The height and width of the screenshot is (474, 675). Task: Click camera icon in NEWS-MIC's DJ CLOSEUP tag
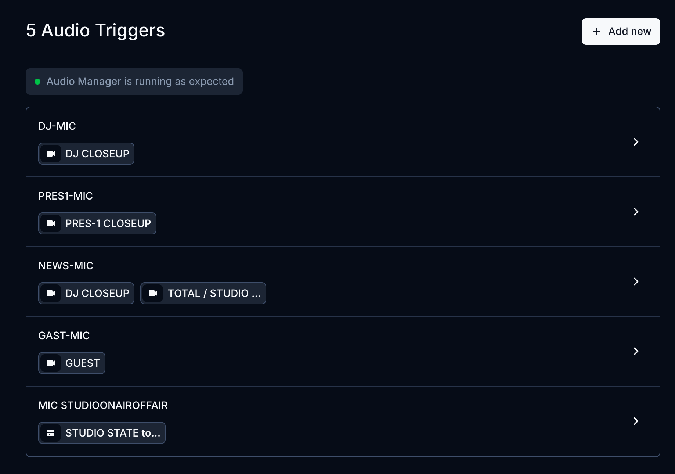(51, 293)
